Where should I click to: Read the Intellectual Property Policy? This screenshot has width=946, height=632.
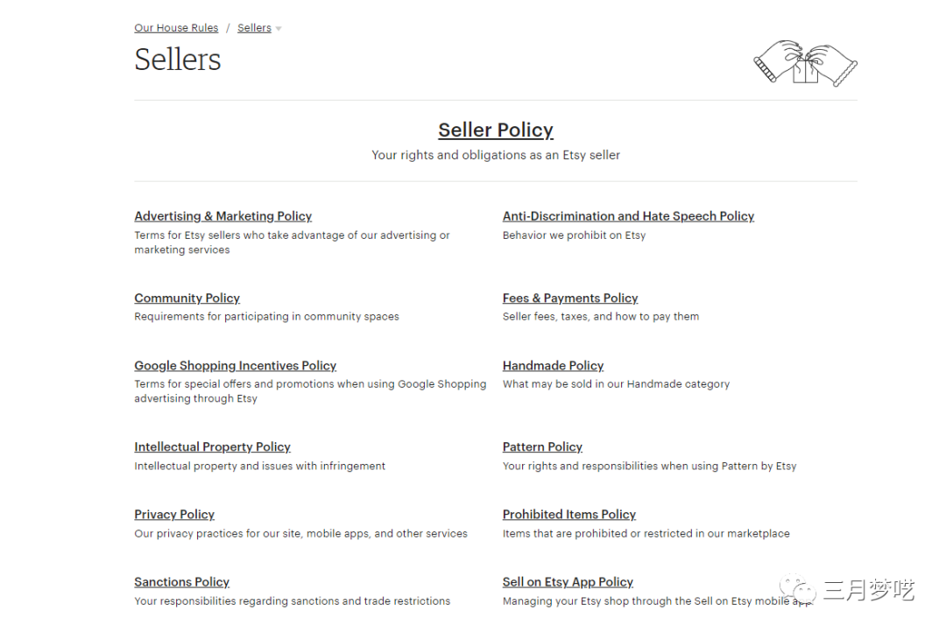coord(212,446)
